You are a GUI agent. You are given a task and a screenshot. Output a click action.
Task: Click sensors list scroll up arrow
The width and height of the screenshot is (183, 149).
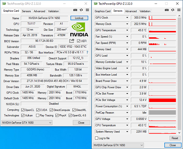[x=179, y=16]
